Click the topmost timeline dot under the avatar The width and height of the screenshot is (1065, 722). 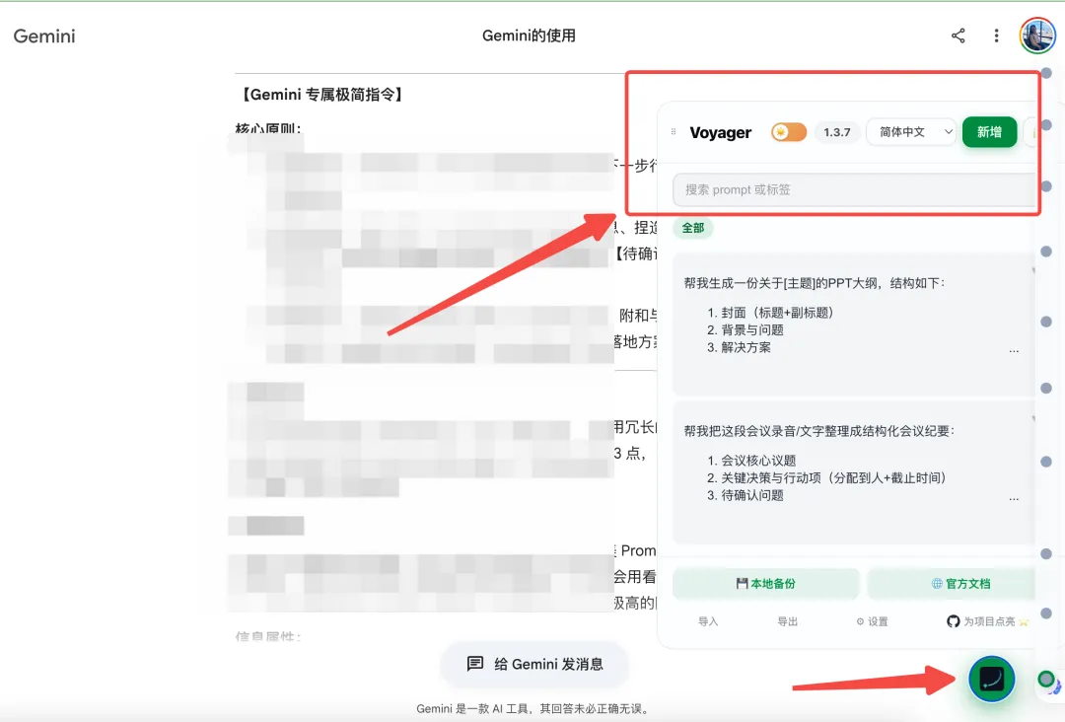(x=1046, y=73)
